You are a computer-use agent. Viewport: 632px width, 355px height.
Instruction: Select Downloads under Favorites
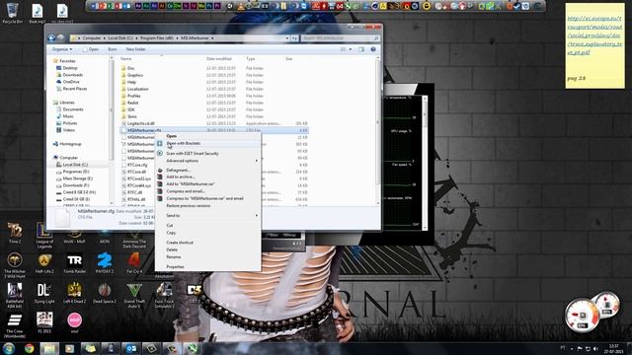(x=72, y=75)
